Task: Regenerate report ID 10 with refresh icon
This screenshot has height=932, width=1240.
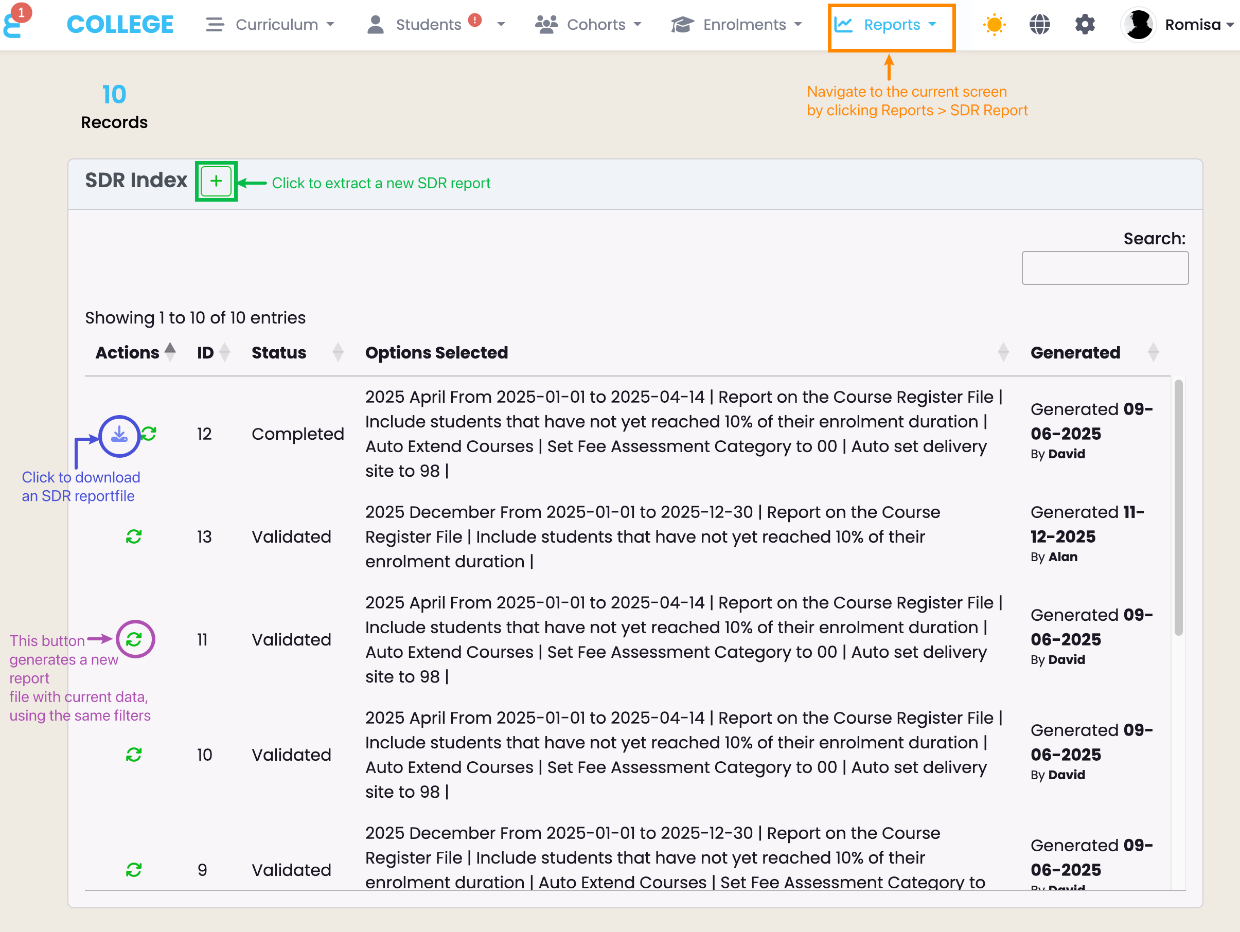Action: [133, 755]
